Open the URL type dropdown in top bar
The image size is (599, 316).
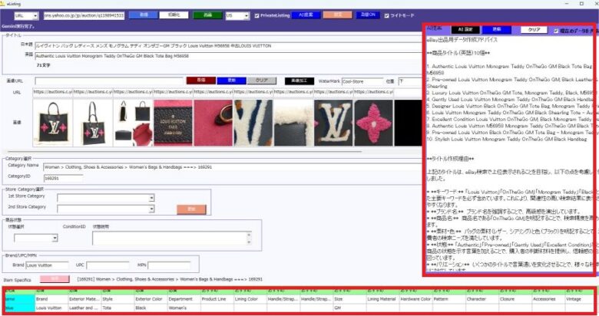point(26,15)
